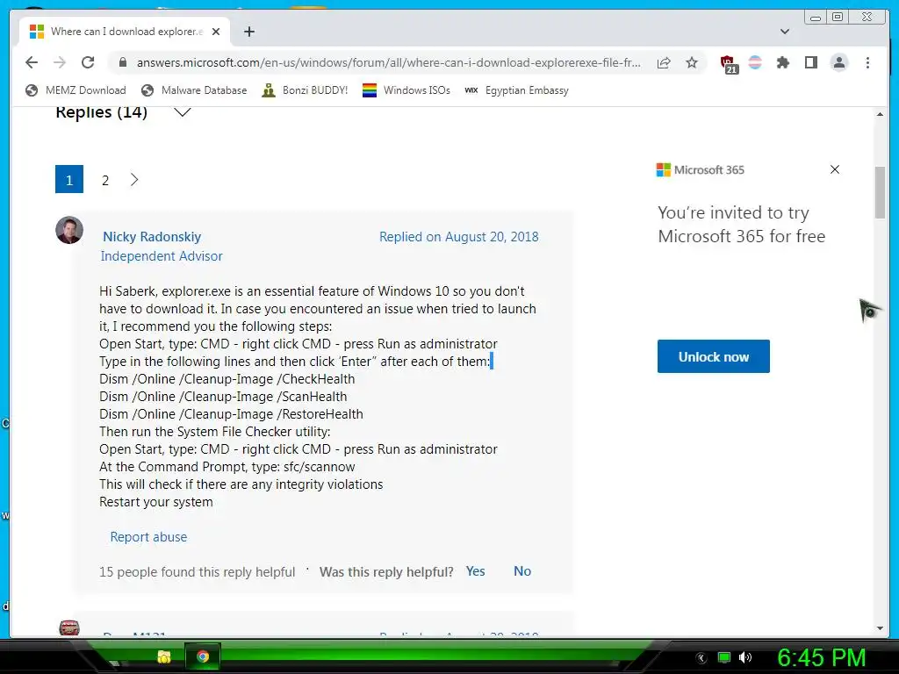Click the 'Was this reply helpful?' text
The width and height of the screenshot is (899, 674).
point(386,572)
